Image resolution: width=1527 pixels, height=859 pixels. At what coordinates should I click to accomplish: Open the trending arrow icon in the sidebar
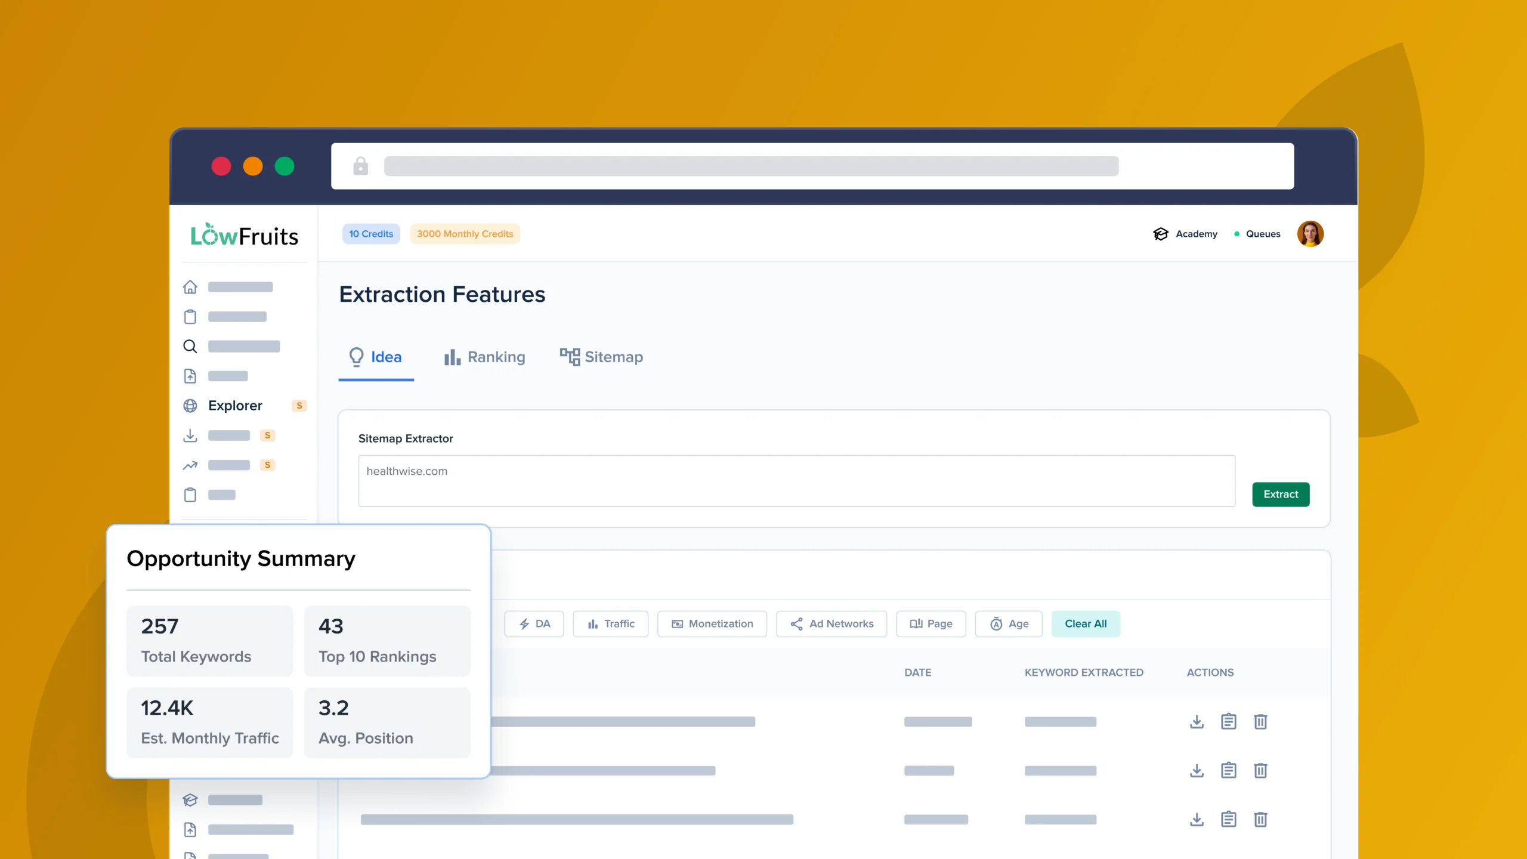point(190,465)
